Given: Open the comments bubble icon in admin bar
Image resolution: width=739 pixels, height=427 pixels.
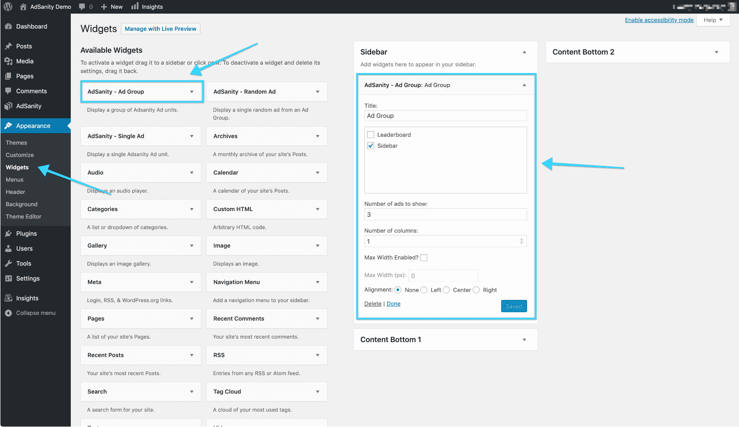Looking at the screenshot, I should 82,7.
